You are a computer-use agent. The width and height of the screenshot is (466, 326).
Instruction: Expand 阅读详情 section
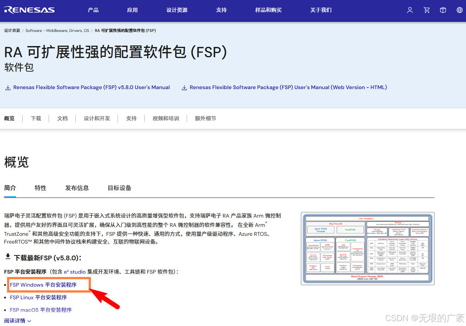pos(18,321)
